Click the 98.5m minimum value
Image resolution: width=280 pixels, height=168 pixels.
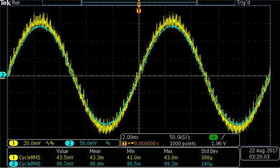pos(134,164)
